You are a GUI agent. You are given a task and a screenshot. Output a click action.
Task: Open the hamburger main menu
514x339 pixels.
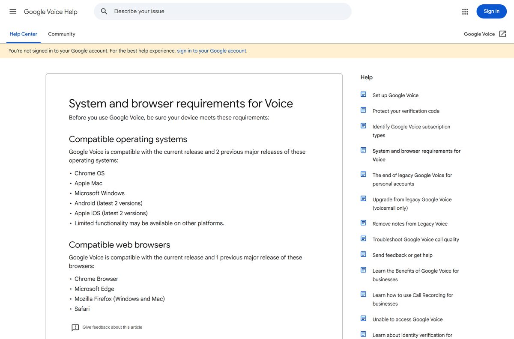click(x=13, y=12)
